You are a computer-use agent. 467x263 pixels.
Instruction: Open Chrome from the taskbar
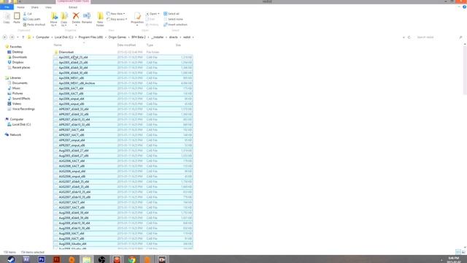tap(132, 259)
